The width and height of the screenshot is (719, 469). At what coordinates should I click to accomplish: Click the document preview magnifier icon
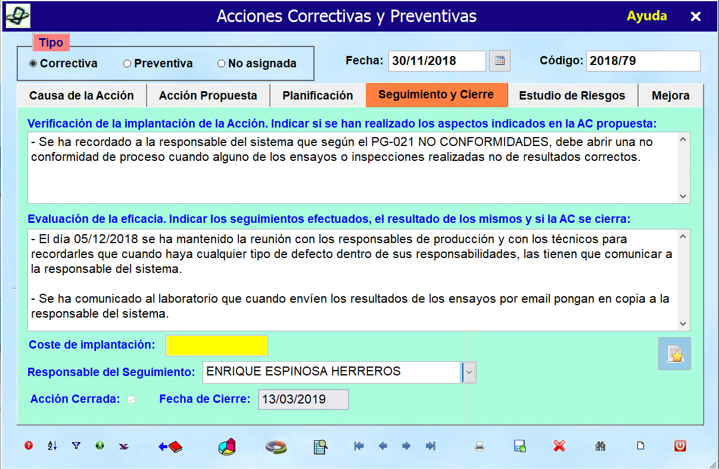(320, 446)
